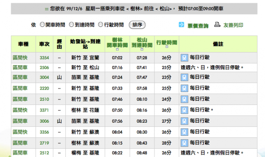Open train number 3356 link

pyautogui.click(x=44, y=132)
